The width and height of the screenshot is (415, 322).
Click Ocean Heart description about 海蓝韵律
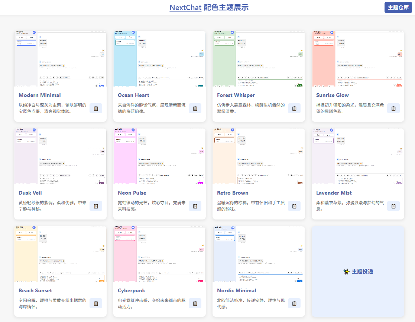tap(152, 108)
